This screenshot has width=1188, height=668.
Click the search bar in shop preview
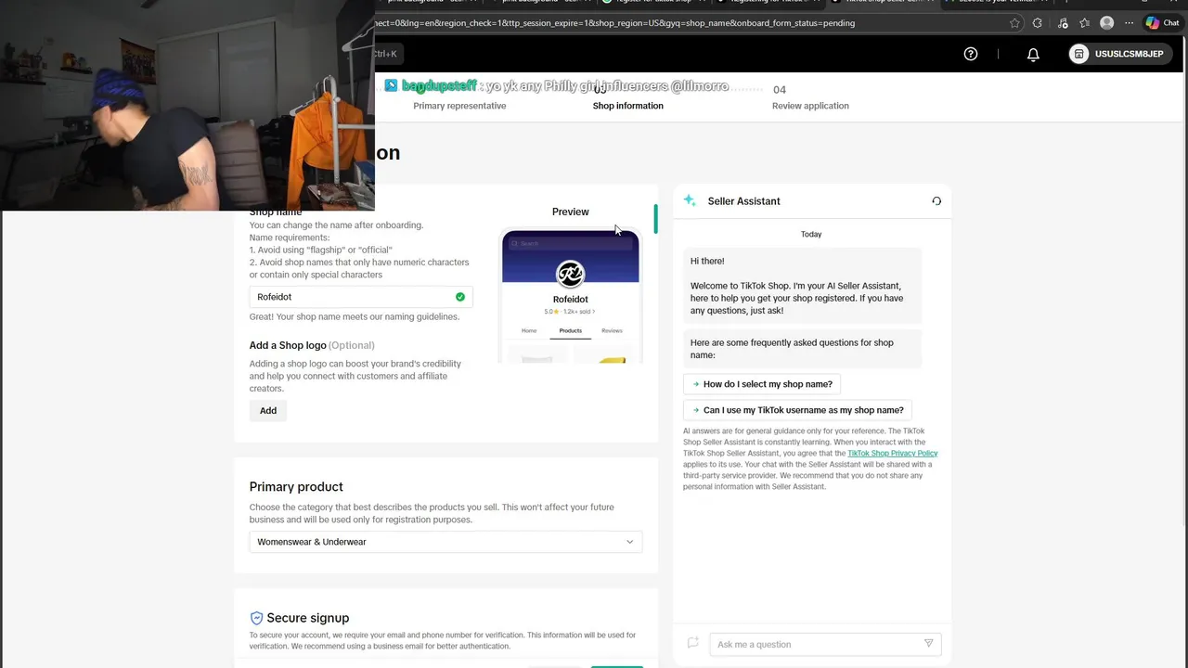coord(570,243)
